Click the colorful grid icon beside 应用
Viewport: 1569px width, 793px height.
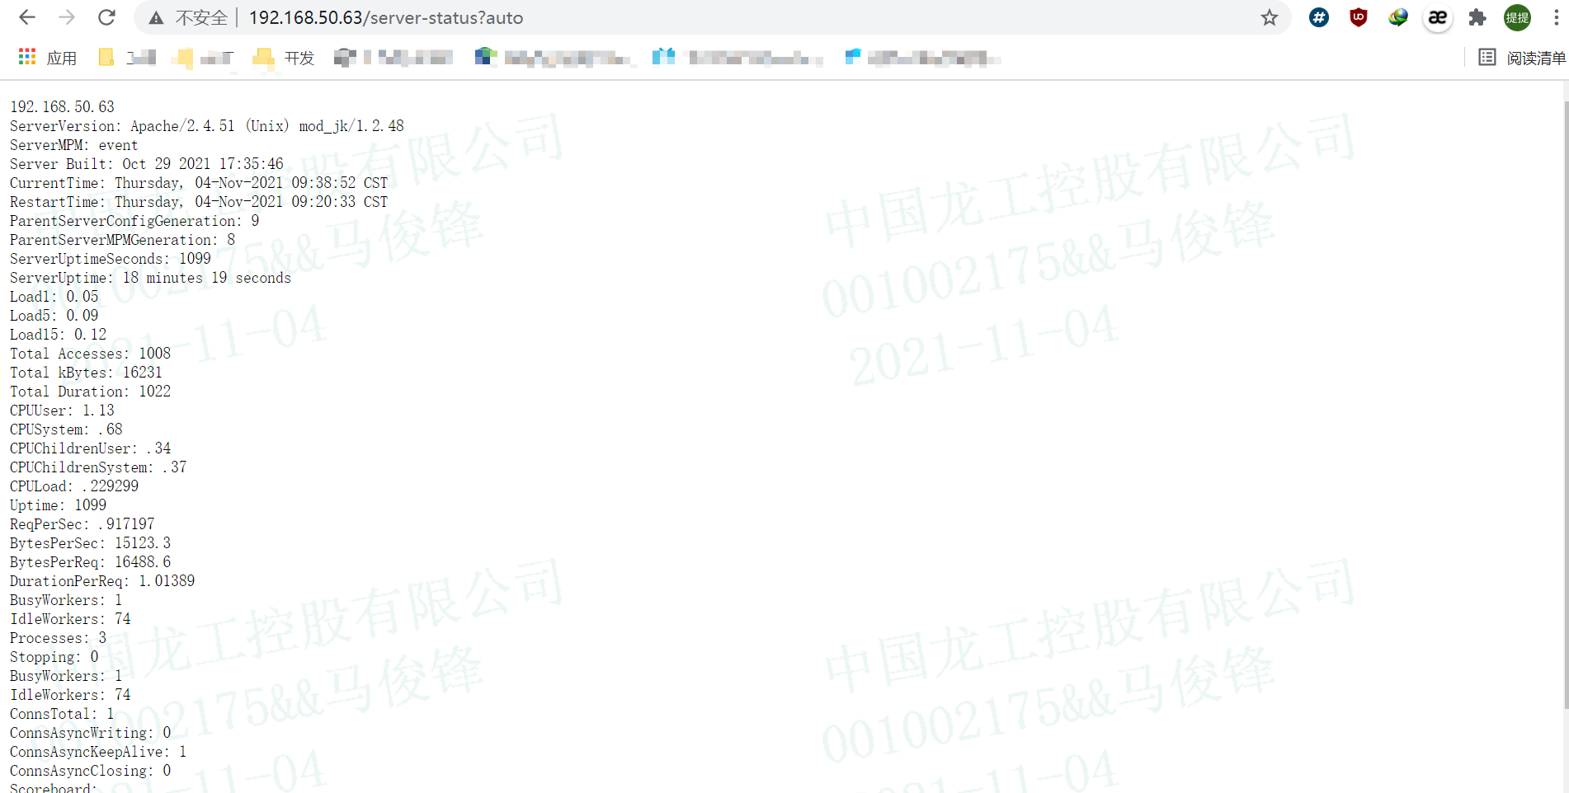26,57
